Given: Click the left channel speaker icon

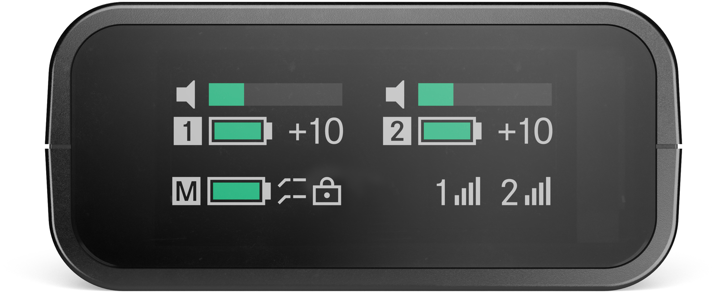Looking at the screenshot, I should 186,94.
